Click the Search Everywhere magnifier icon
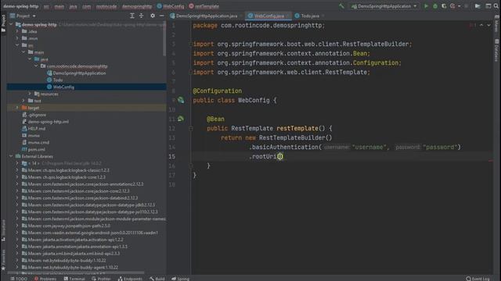Screen dimensions: 501x281 click(x=496, y=6)
